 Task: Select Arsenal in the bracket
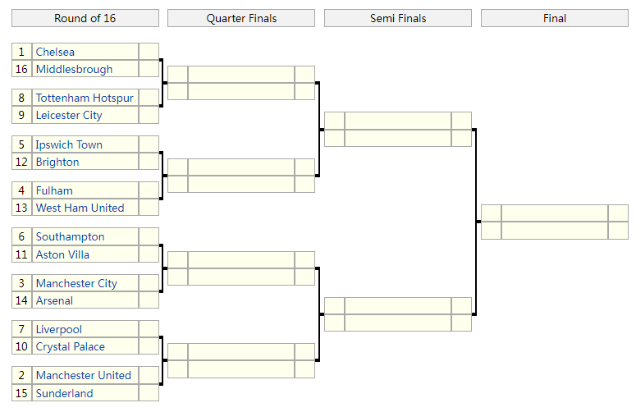[54, 301]
